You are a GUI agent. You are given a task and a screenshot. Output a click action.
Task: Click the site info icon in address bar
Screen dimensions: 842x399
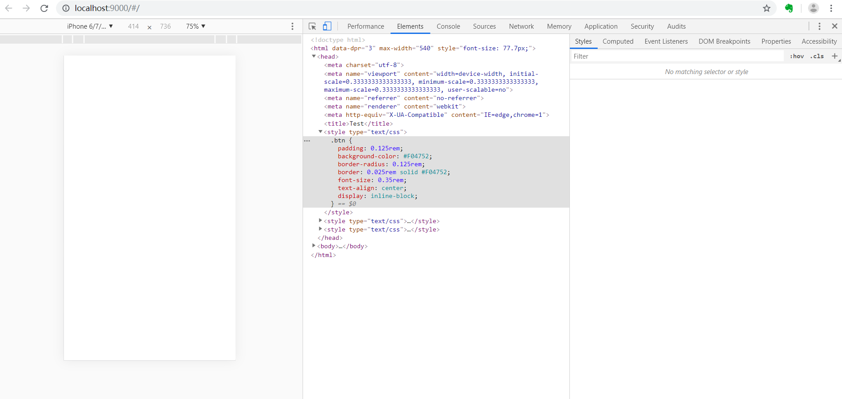[x=66, y=8]
